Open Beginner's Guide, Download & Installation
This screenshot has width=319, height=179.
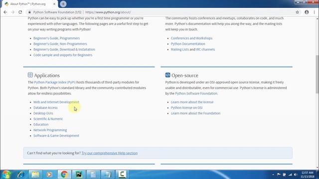(x=64, y=49)
